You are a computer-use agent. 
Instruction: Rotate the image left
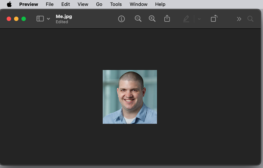point(214,18)
